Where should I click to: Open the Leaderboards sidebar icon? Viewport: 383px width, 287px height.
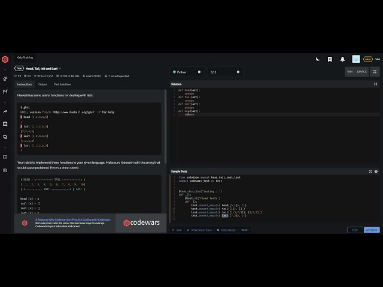coord(5,112)
